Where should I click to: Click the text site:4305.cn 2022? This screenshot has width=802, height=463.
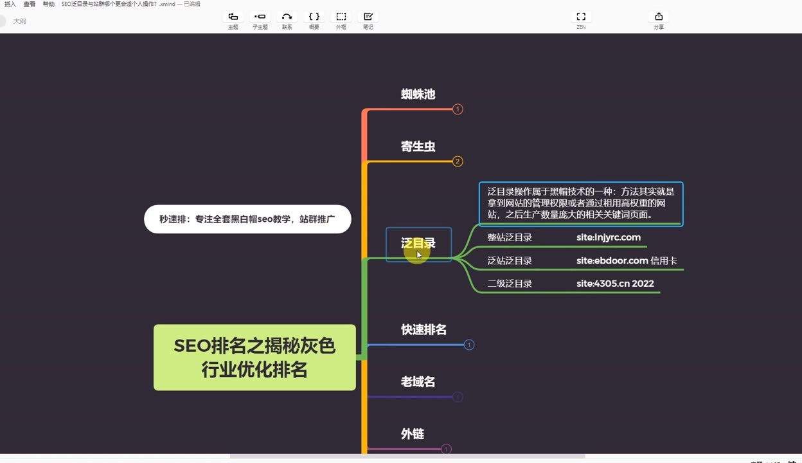coord(615,284)
